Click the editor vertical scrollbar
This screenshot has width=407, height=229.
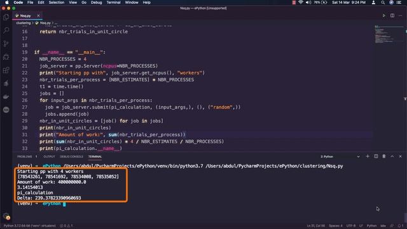[x=405, y=88]
